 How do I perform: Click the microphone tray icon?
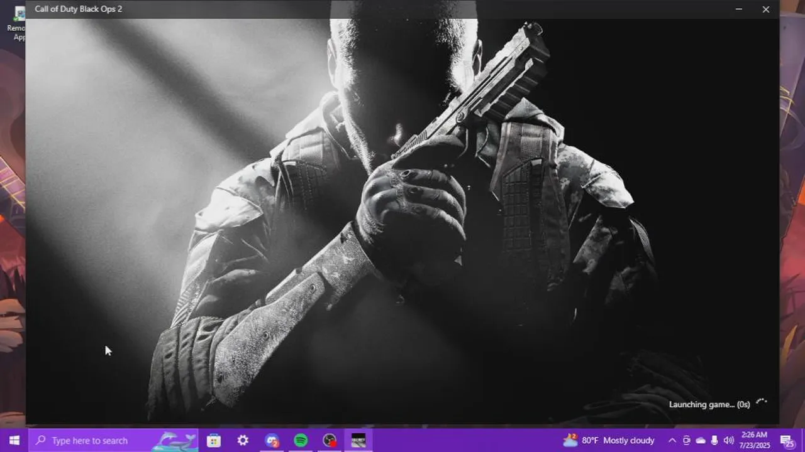[714, 440]
